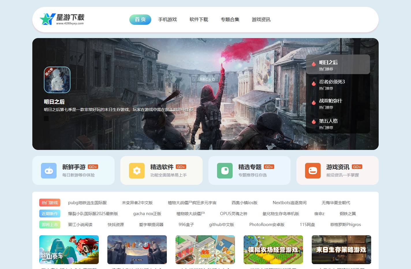Click the GO> badge beside 新鲜手游
Viewport: 411px width, 269px height.
93,167
